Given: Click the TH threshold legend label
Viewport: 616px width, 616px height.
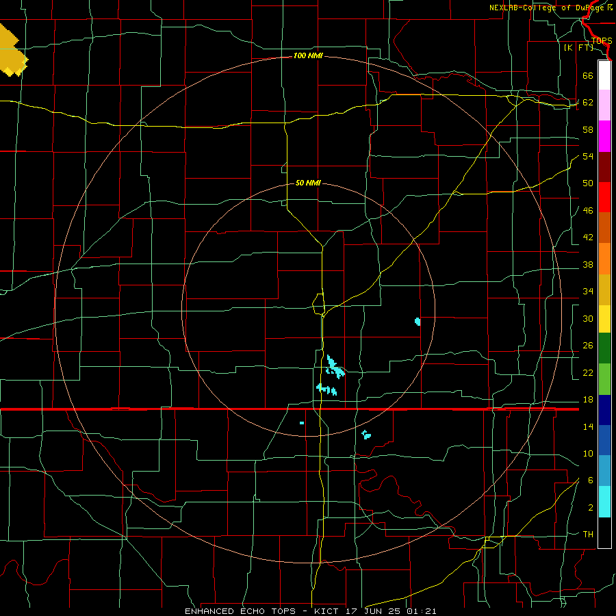Looking at the screenshot, I should [x=588, y=535].
